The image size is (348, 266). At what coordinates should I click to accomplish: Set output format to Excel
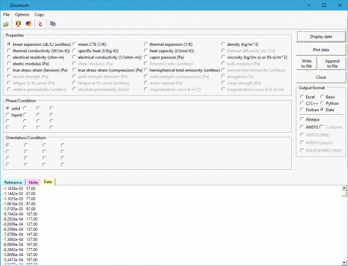(307, 97)
